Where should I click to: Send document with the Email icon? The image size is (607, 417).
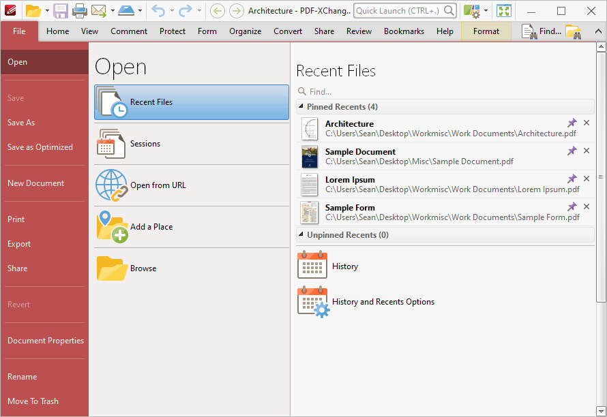(100, 11)
